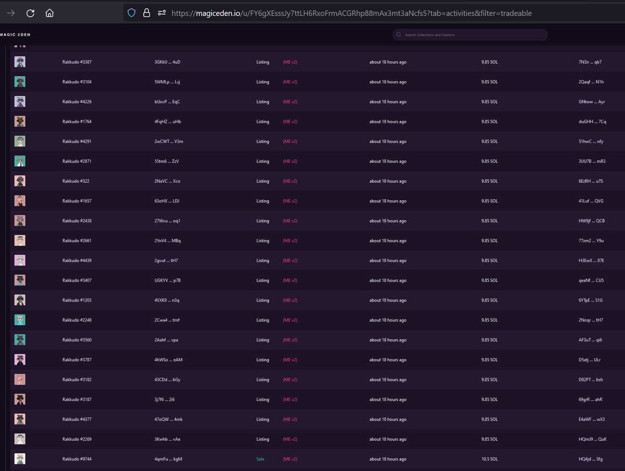Go to the browser home page icon
The width and height of the screenshot is (625, 471).
(49, 13)
